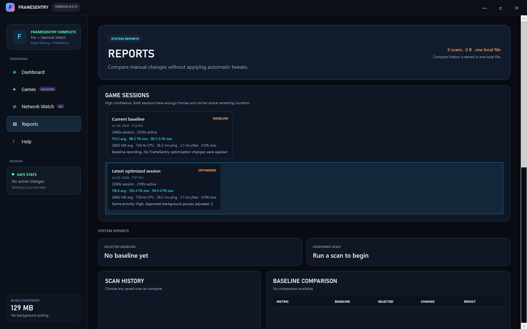Click the Dashboard diamond icon in sidebar
Viewport: 527px width, 329px height.
pyautogui.click(x=15, y=72)
